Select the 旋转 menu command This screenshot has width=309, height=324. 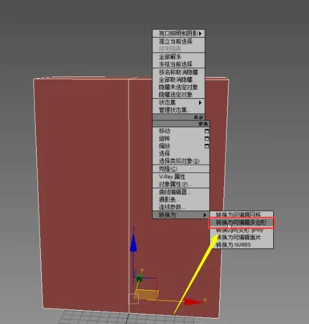(x=165, y=139)
